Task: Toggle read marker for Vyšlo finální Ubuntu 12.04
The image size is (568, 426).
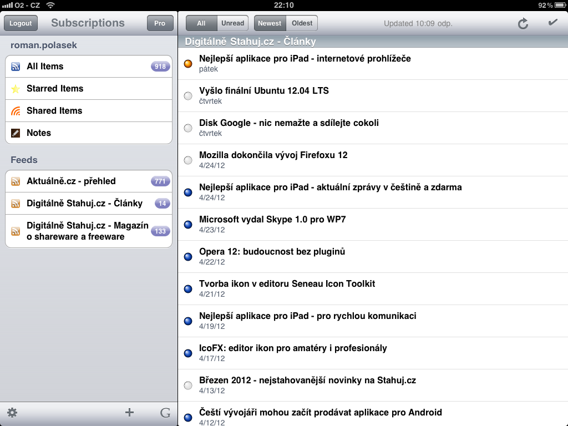Action: click(x=188, y=96)
